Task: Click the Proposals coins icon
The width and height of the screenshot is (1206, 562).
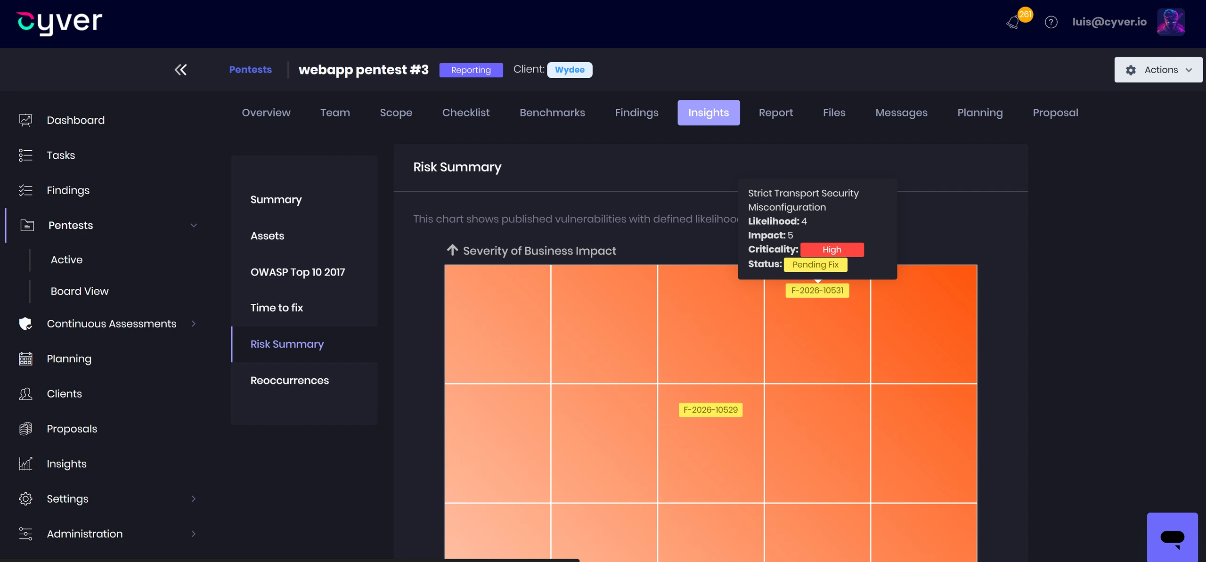Action: click(x=25, y=429)
